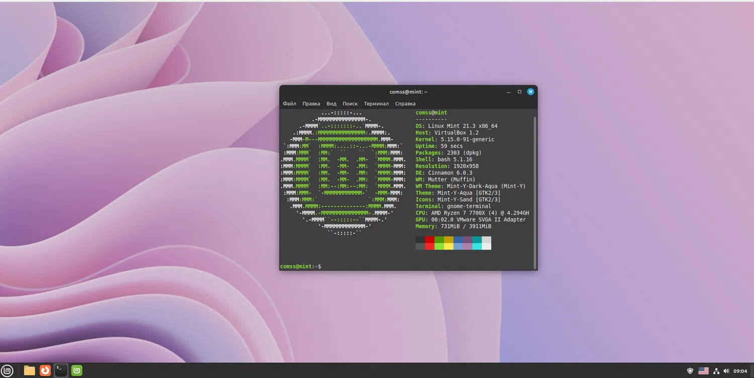The image size is (754, 378).
Task: Click the volume speaker tray icon
Action: (x=726, y=371)
